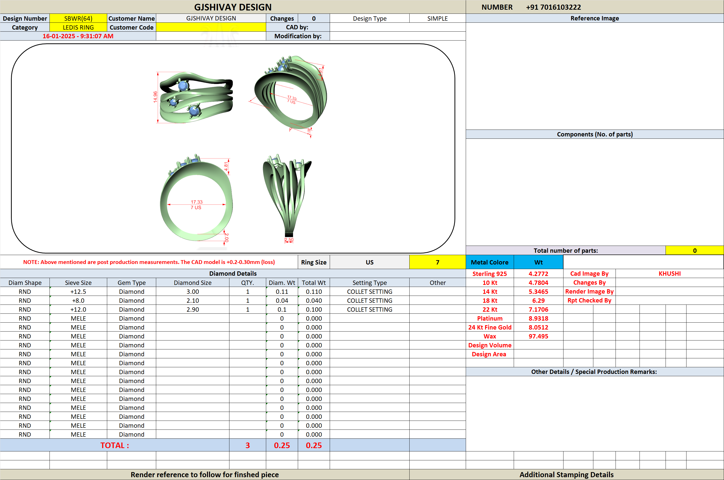Click the Design Type value SIMPLE
The image size is (724, 480).
point(437,18)
